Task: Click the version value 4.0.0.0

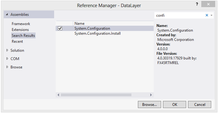Action: (163, 49)
